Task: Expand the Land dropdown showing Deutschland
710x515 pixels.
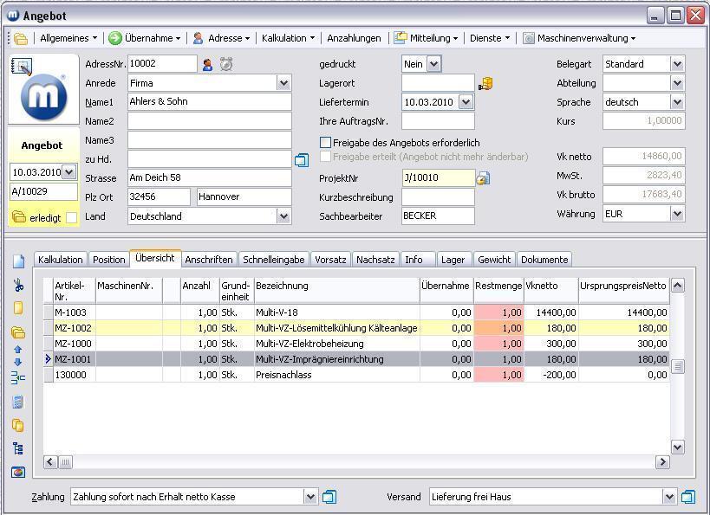Action: coord(283,216)
